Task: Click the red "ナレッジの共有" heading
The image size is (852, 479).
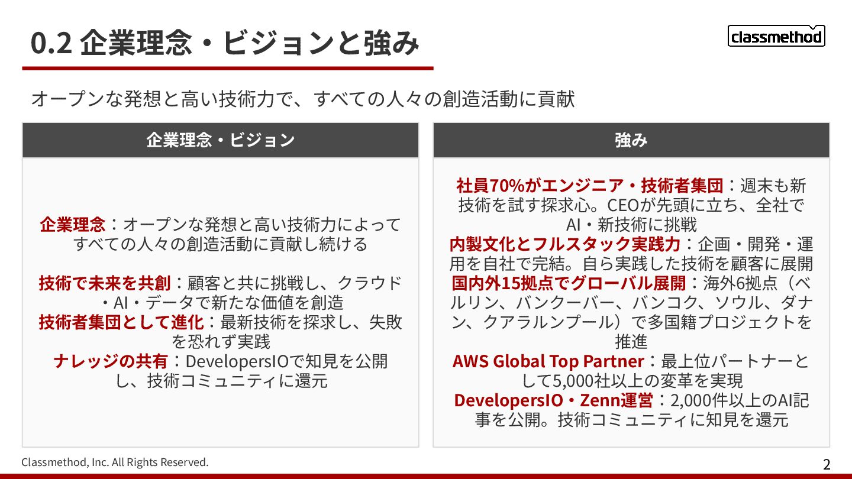Action: pos(110,361)
